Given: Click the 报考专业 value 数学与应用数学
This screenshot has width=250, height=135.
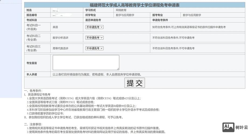Looking at the screenshot, I should click(192, 15).
